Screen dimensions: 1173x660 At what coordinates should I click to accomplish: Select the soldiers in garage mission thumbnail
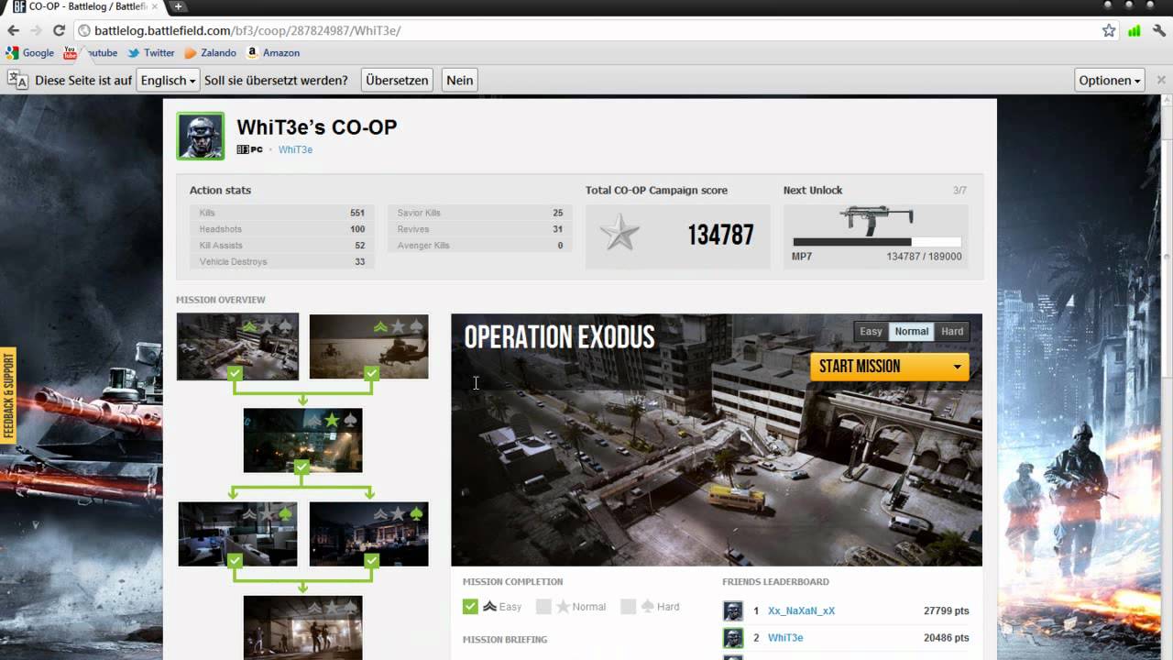(302, 628)
